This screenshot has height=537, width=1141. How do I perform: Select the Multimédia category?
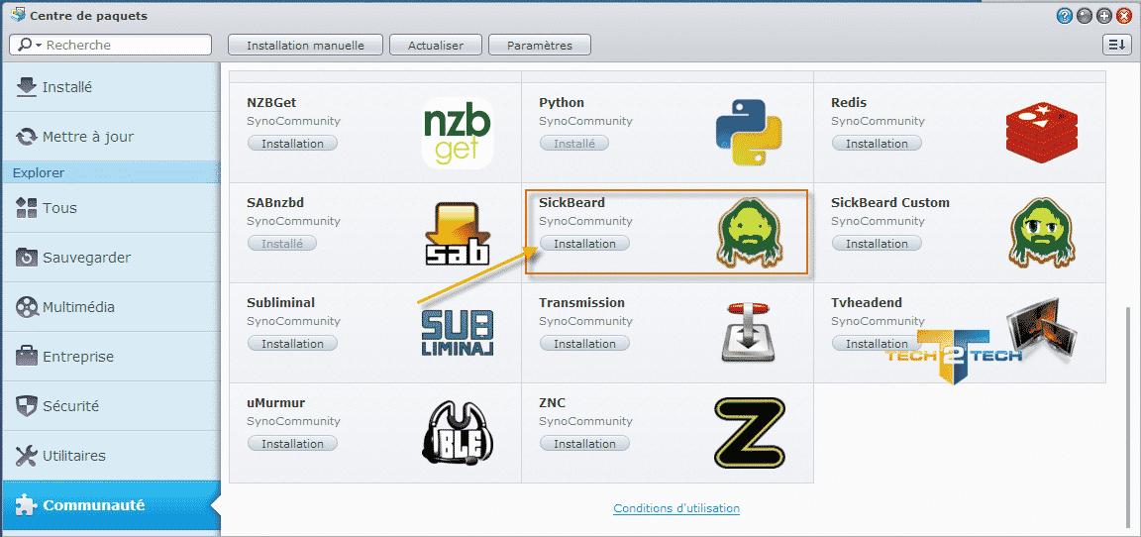coord(111,307)
